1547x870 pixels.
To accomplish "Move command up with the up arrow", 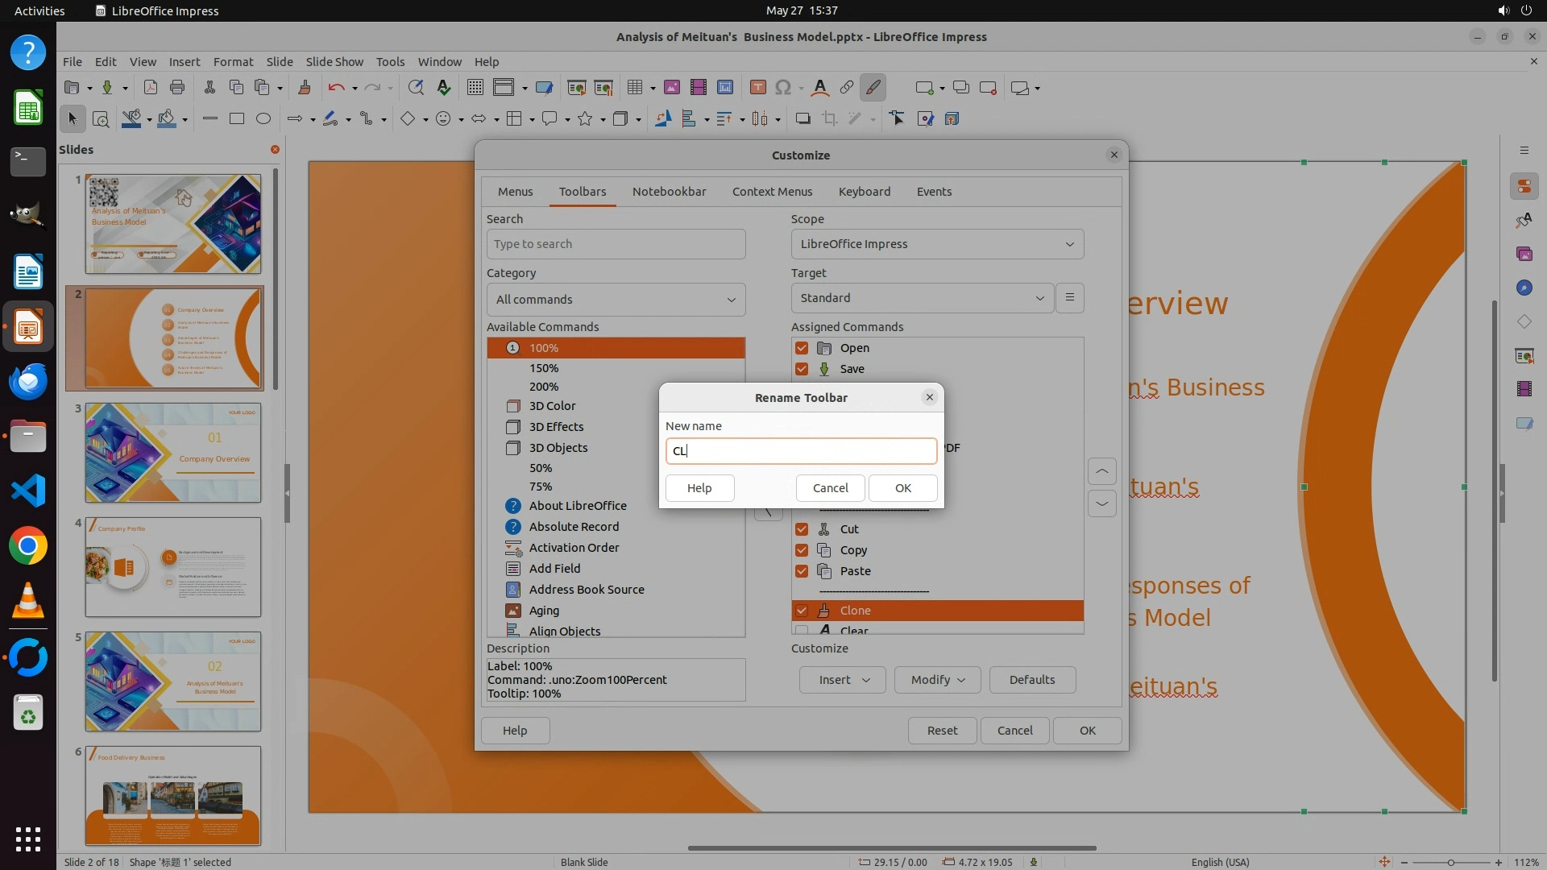I will tap(1101, 471).
